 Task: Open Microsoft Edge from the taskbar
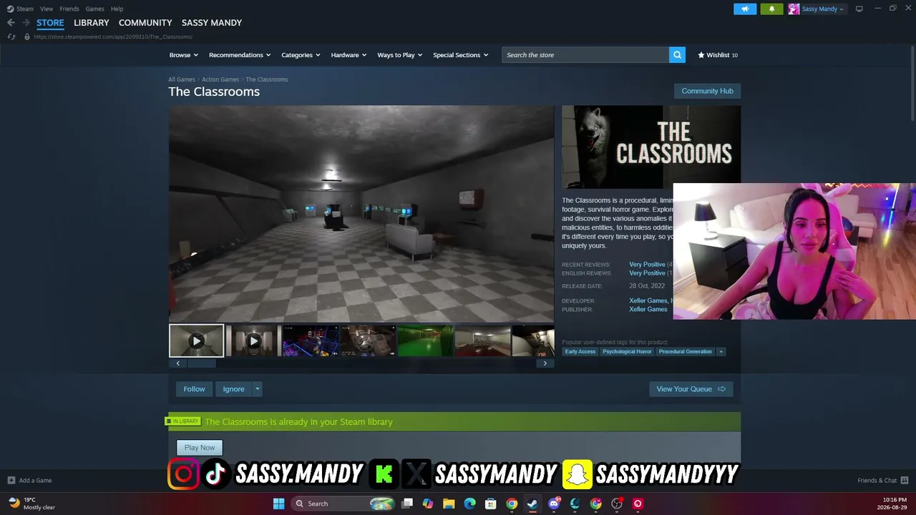click(469, 504)
